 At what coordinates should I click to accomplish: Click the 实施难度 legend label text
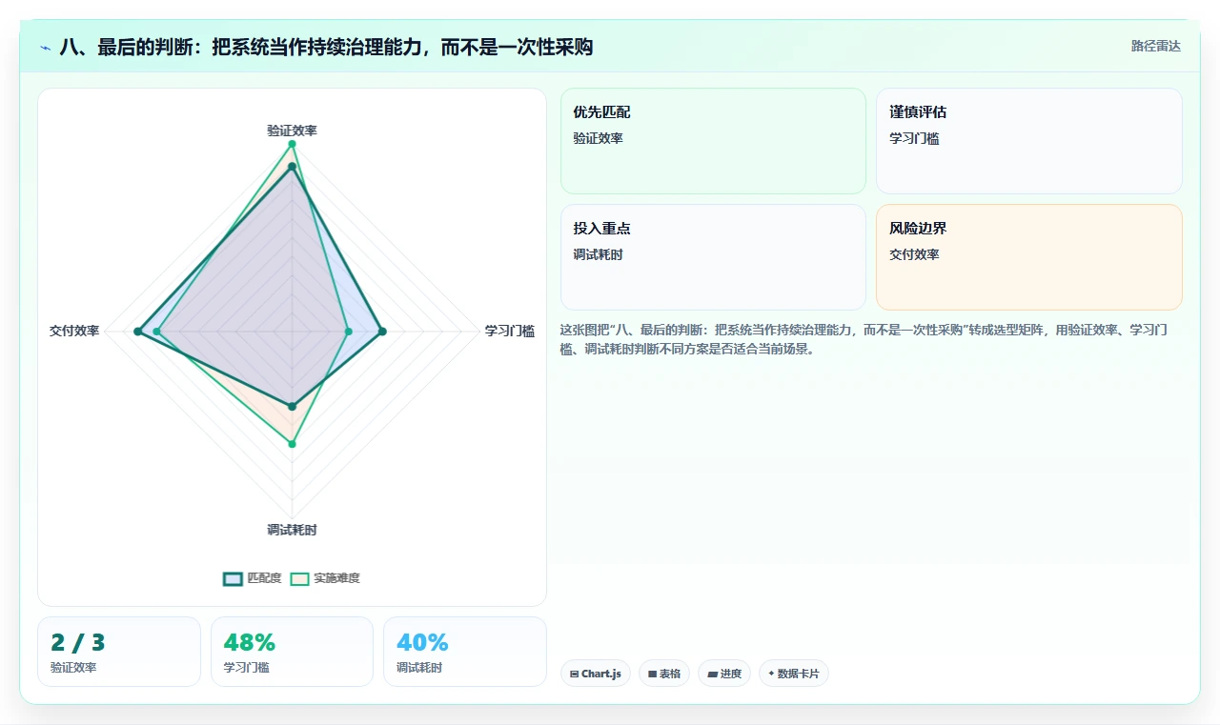(x=337, y=578)
